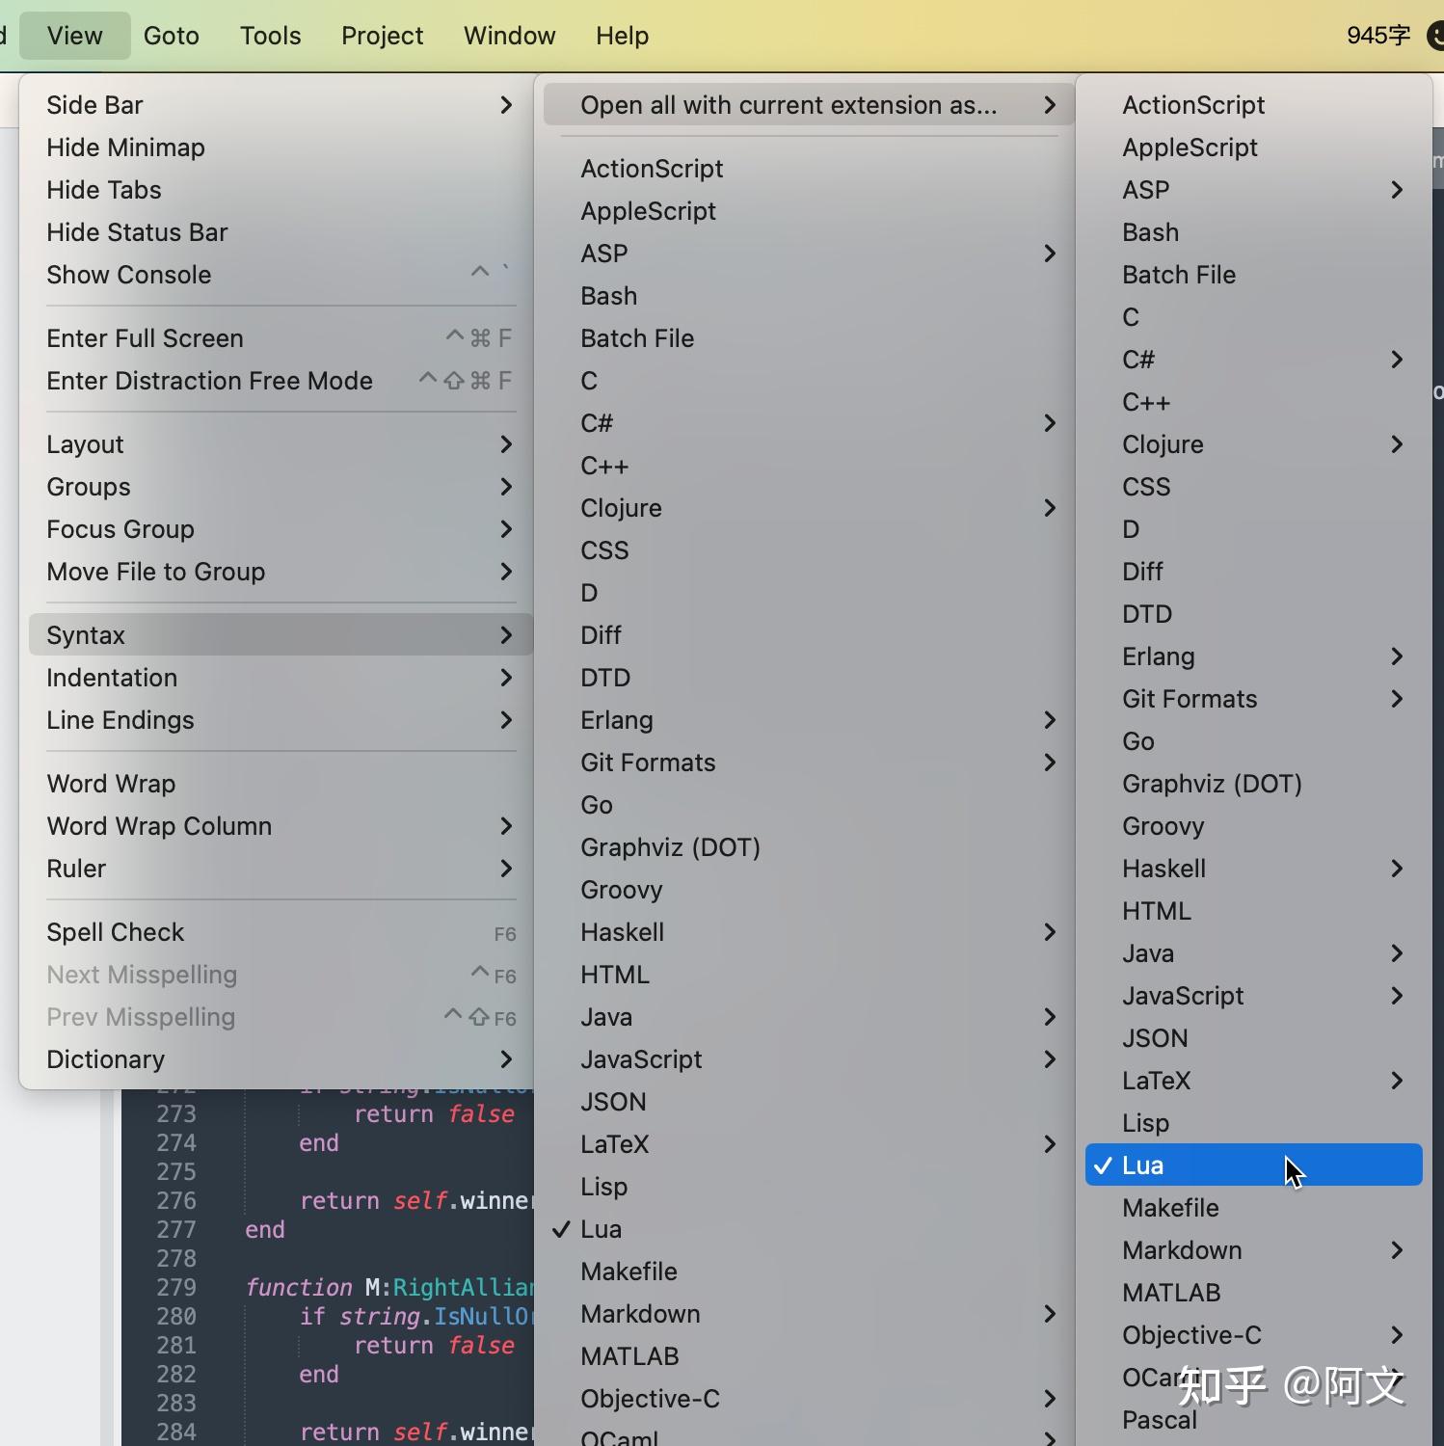The height and width of the screenshot is (1446, 1444).
Task: Expand LaTeX in the rightmost extension submenu
Action: coord(1253,1081)
